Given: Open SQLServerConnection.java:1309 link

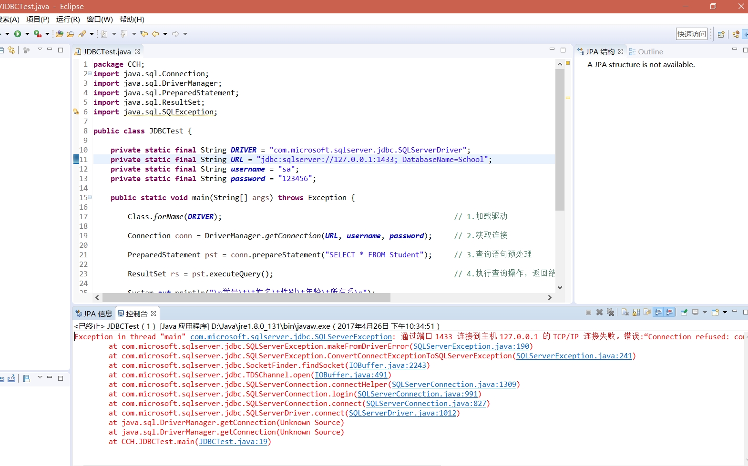Looking at the screenshot, I should click(x=454, y=385).
